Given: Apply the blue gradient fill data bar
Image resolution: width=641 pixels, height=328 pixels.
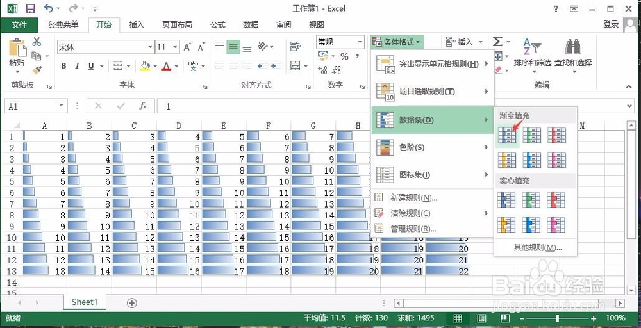Looking at the screenshot, I should [x=507, y=135].
